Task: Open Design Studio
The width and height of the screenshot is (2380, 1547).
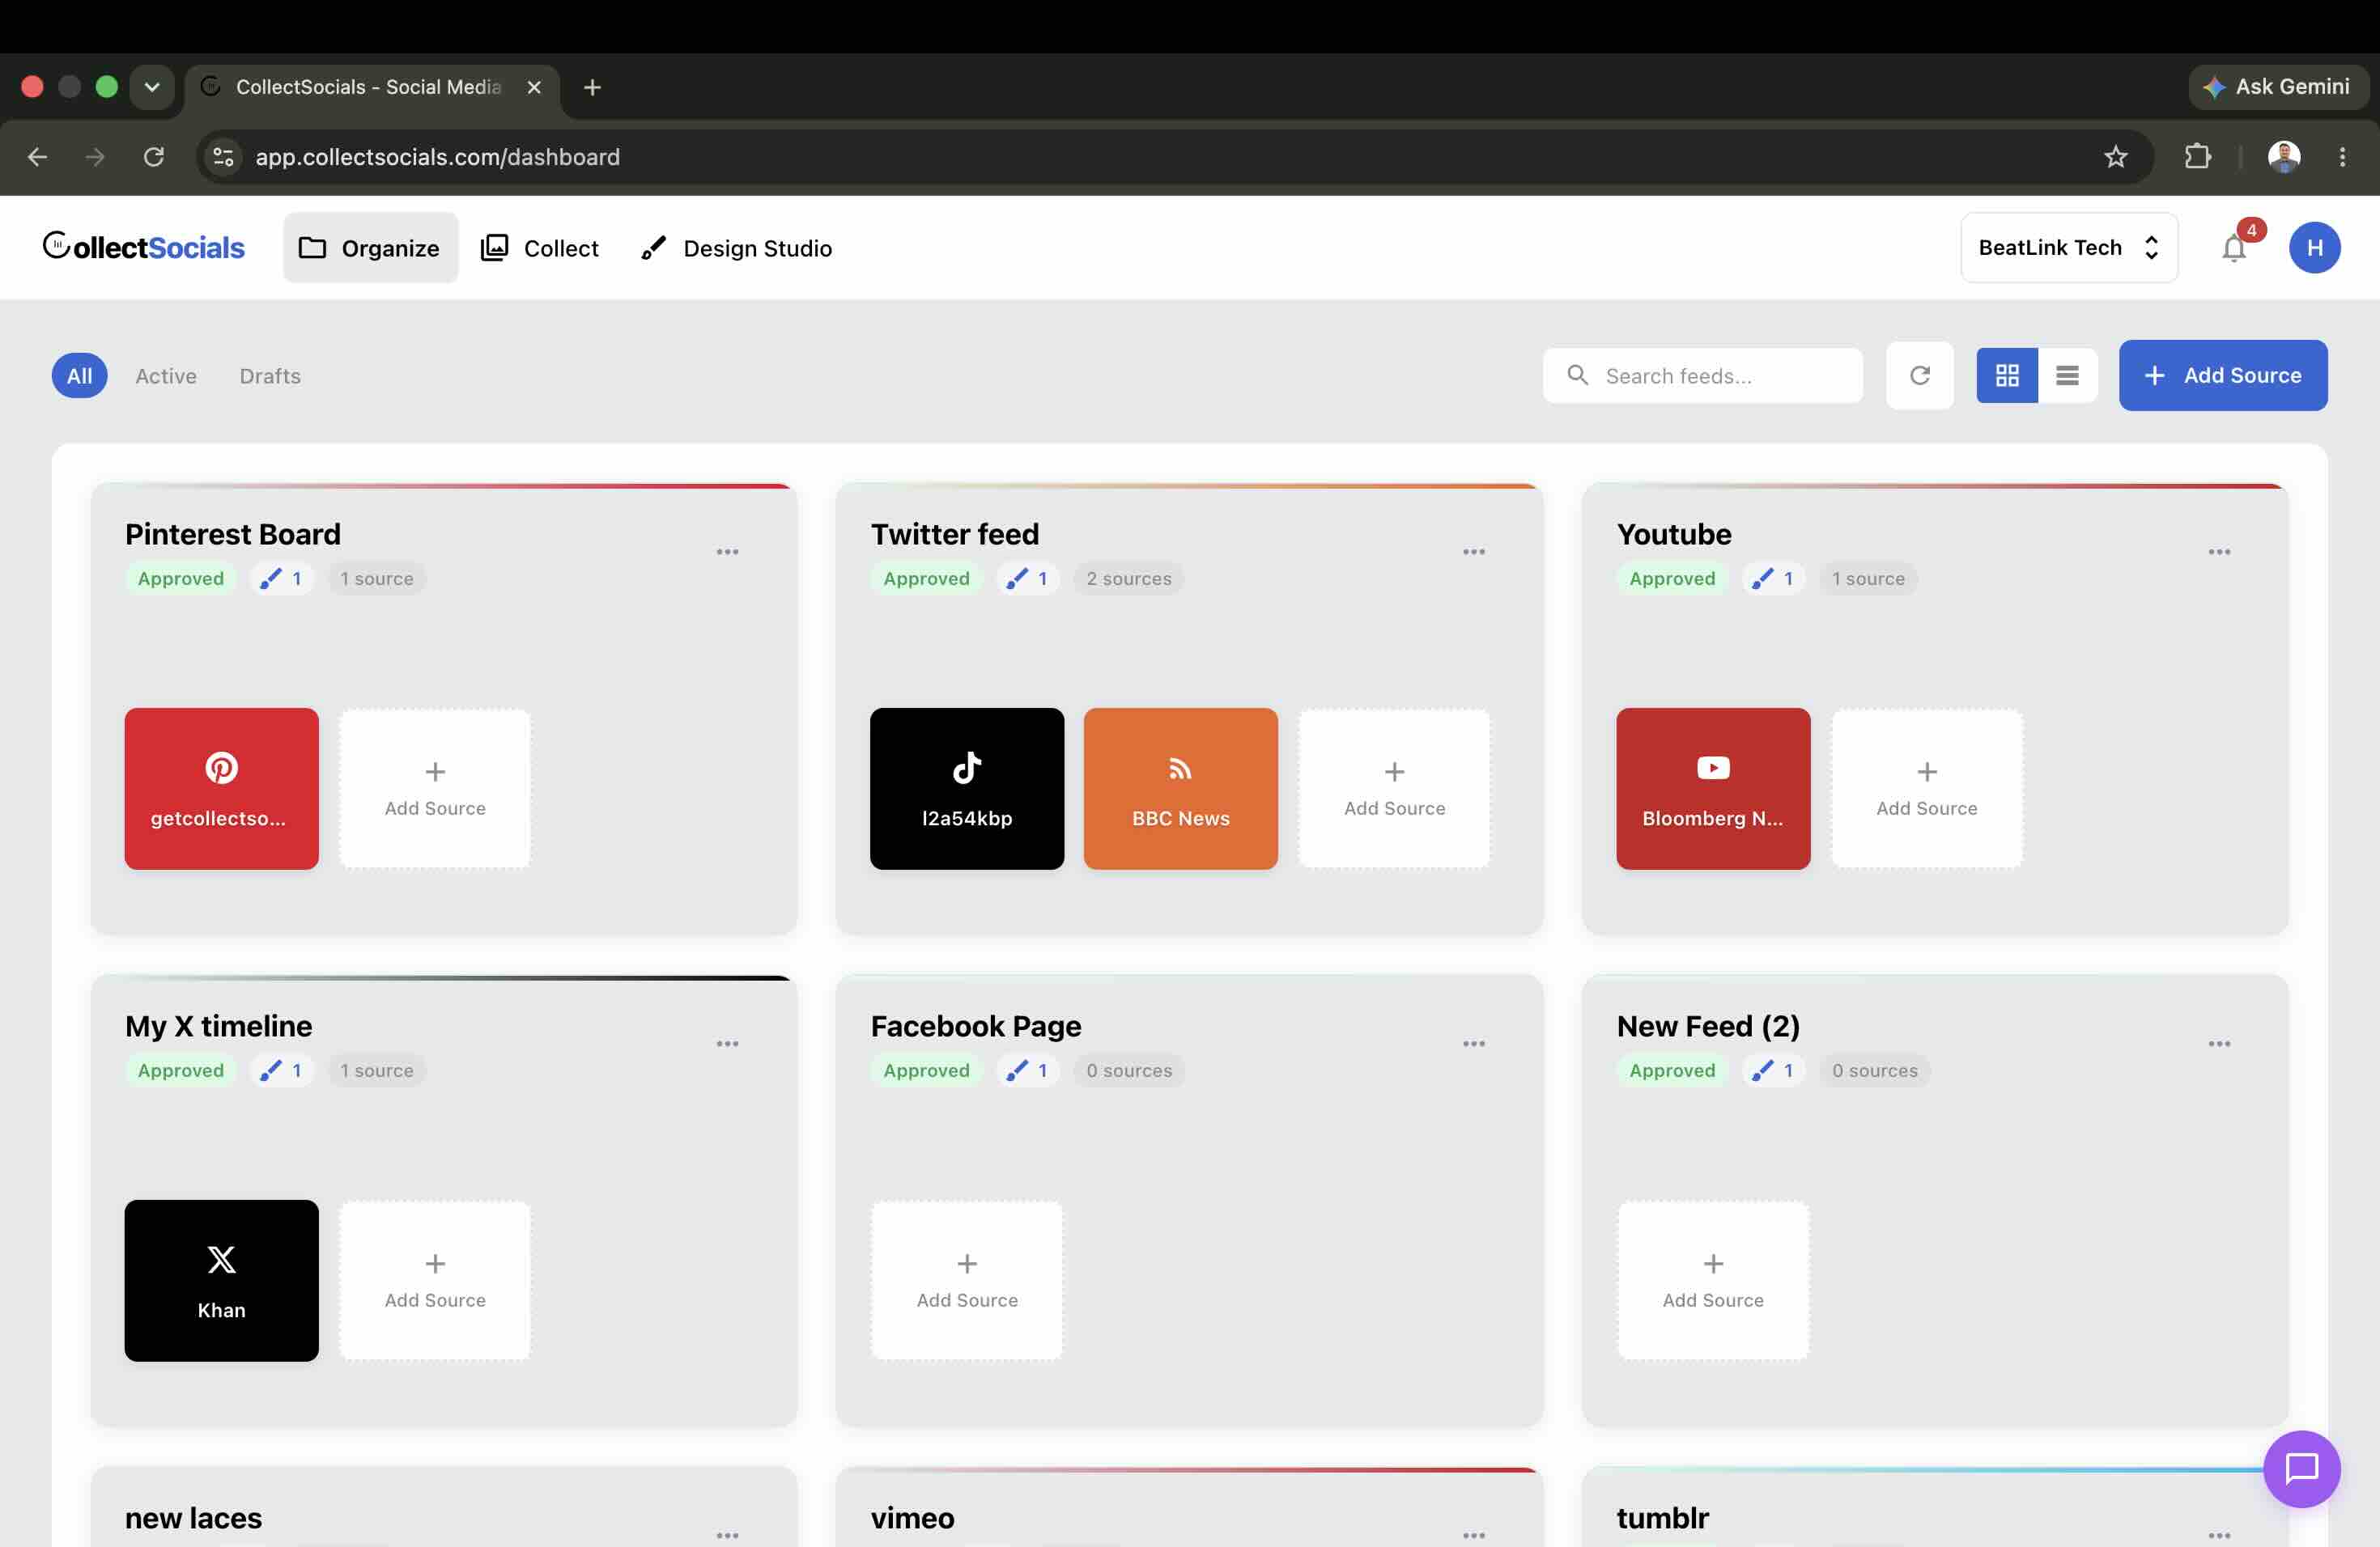Action: (737, 248)
